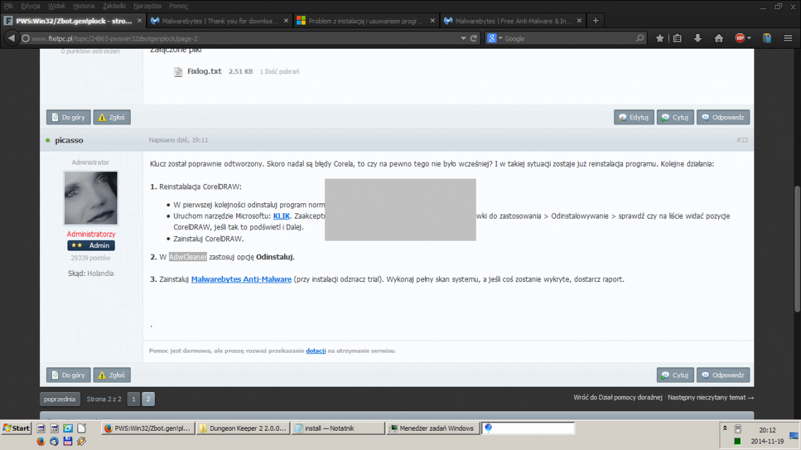This screenshot has width=801, height=450.
Task: Open the Google search engine selector
Action: (x=494, y=39)
